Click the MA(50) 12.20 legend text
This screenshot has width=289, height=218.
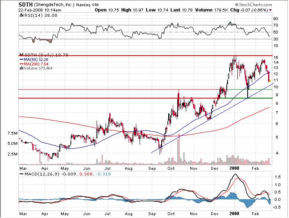click(x=36, y=59)
